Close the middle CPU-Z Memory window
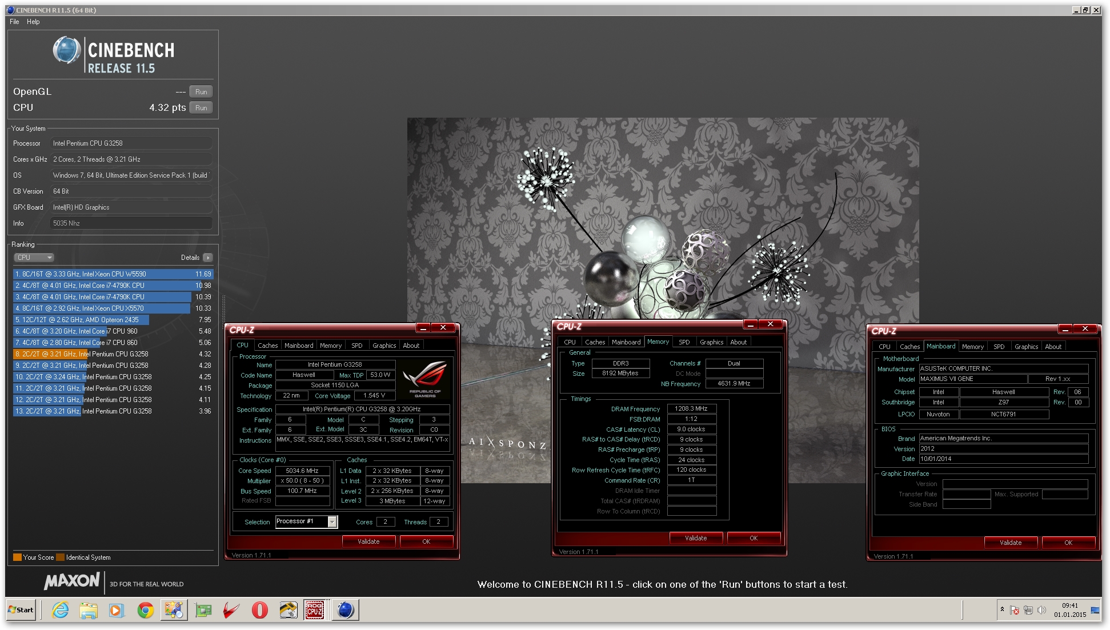Screen dimensions: 1110x630 pos(770,324)
